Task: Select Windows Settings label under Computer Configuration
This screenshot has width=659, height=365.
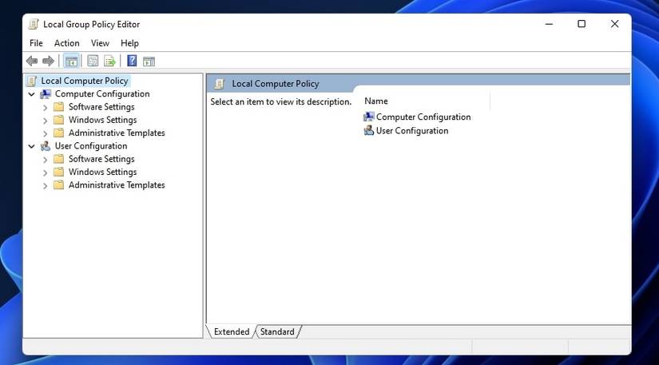Action: [102, 120]
